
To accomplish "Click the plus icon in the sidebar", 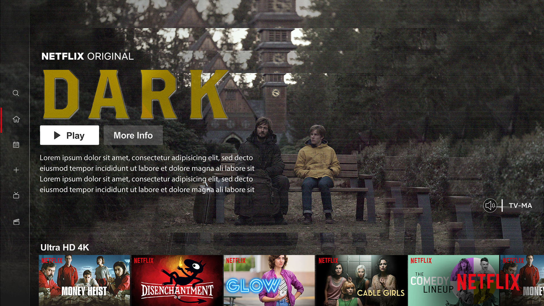I will point(16,170).
